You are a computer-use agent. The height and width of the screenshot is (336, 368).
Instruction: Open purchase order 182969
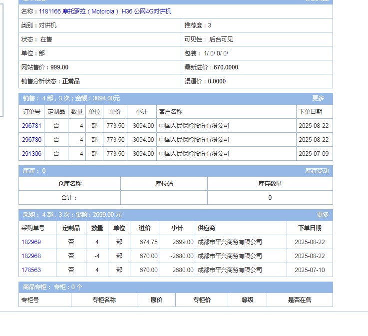31,242
